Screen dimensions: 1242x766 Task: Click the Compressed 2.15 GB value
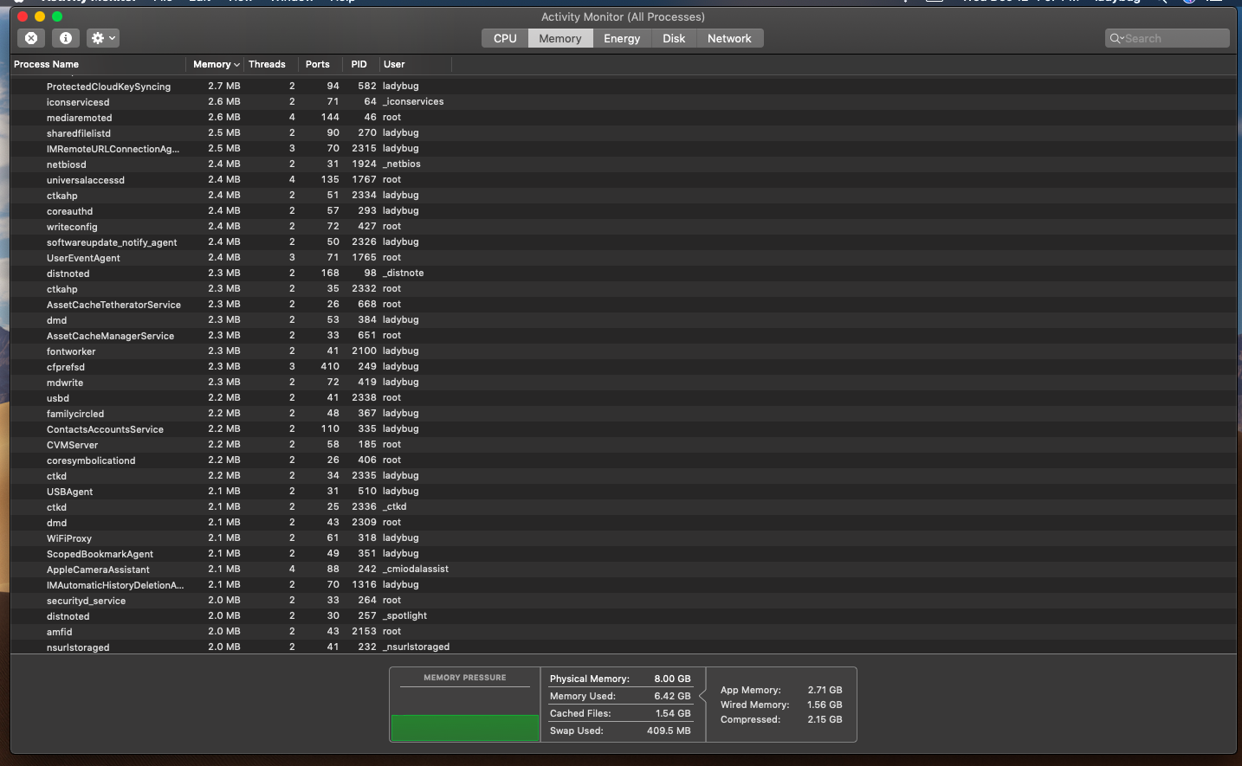[x=825, y=719]
